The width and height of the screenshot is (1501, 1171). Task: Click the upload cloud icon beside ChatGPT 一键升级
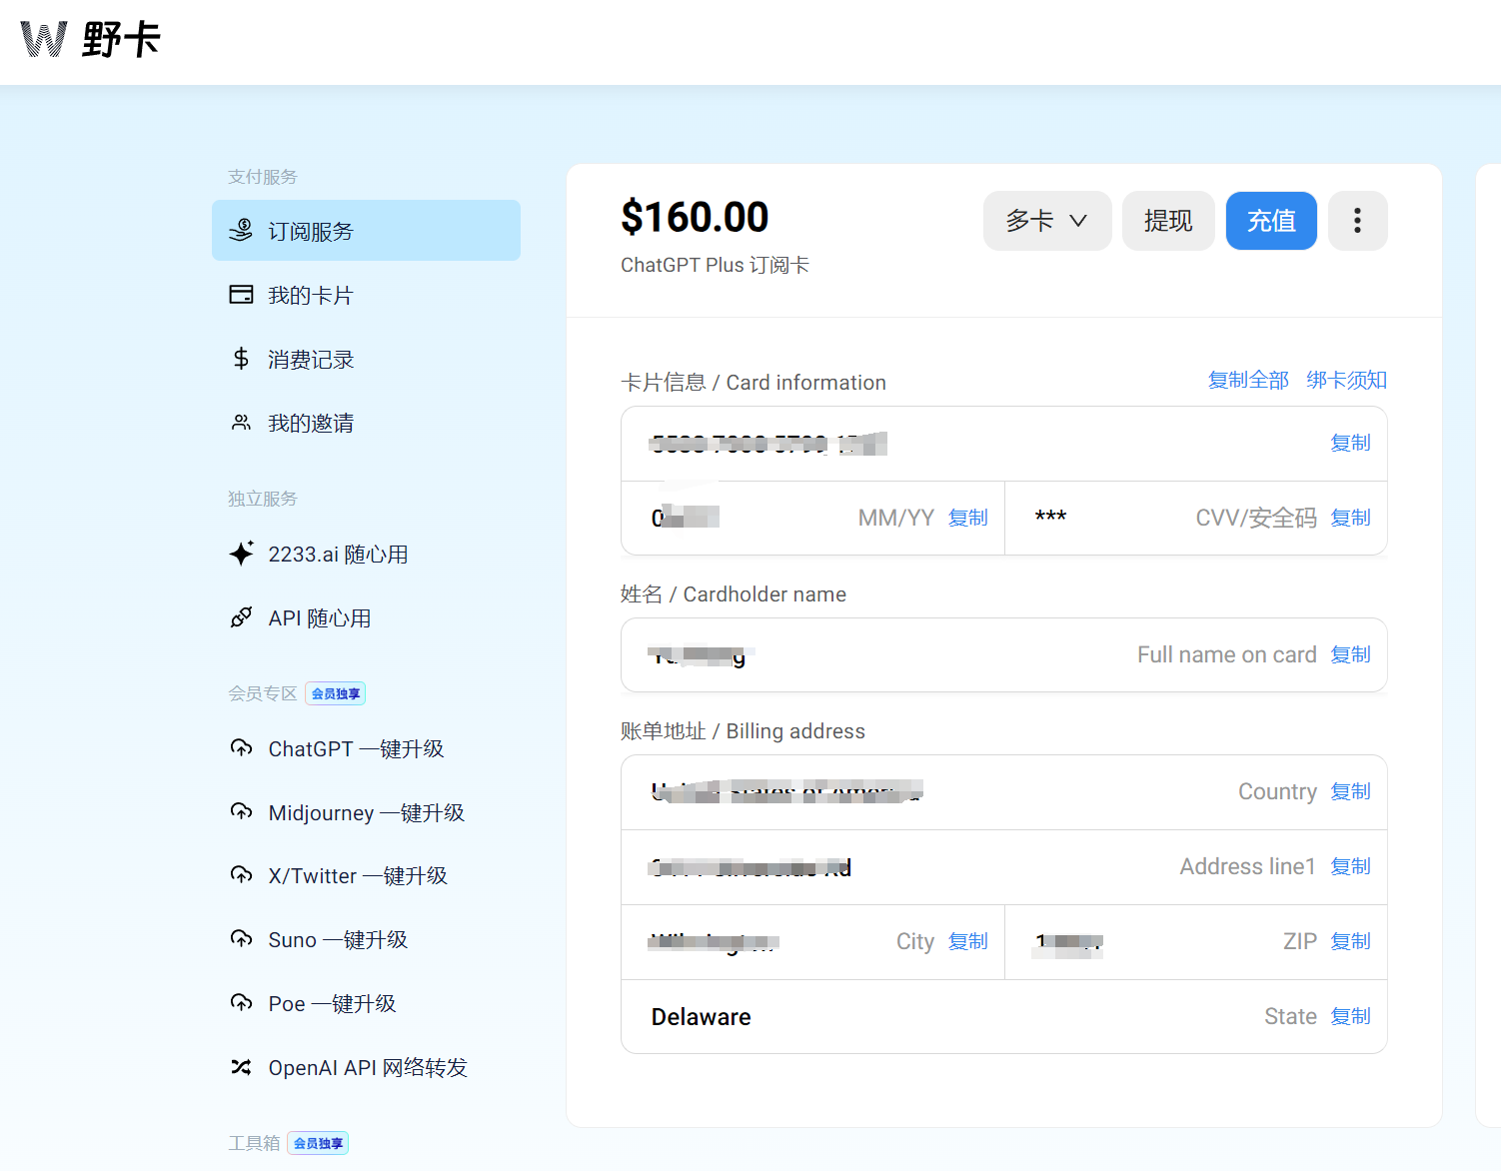tap(241, 748)
